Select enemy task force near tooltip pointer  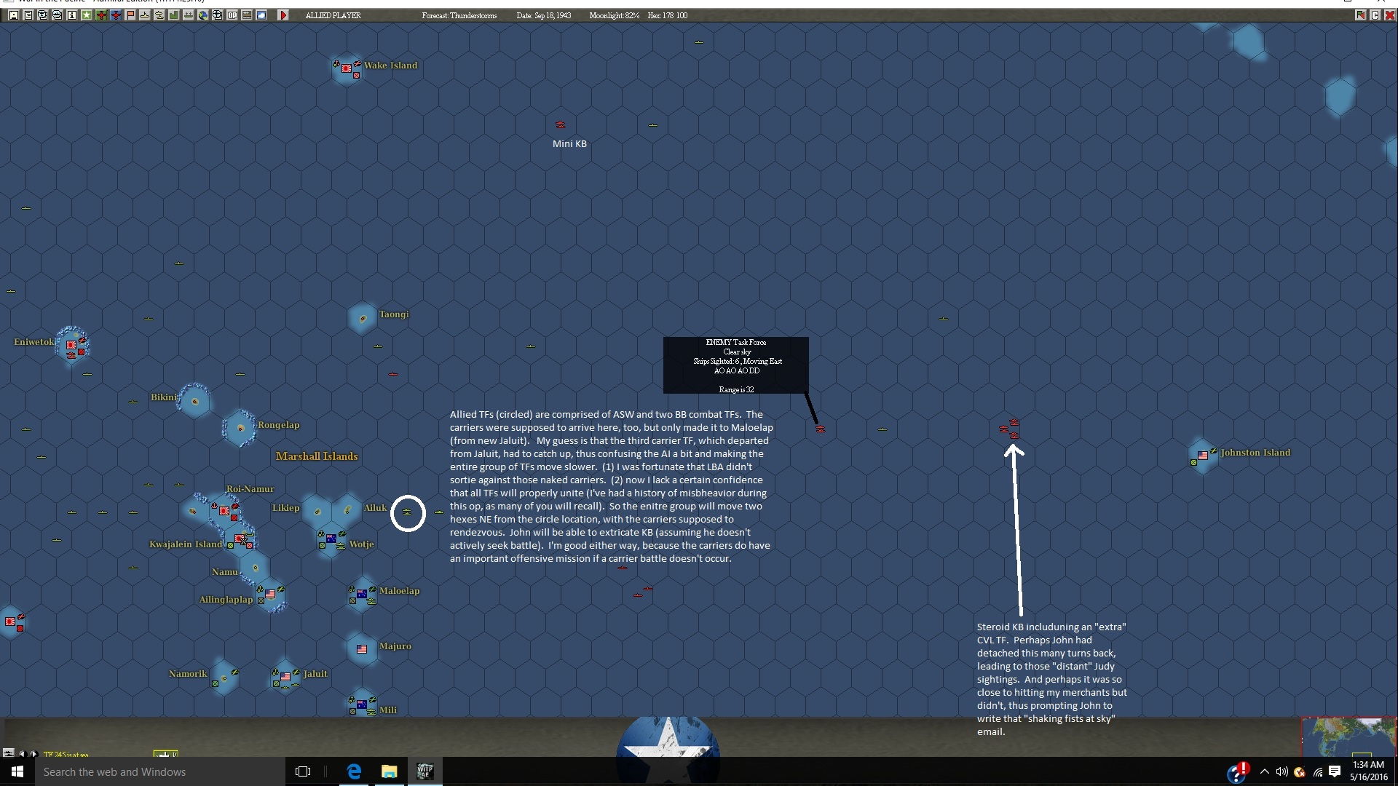click(821, 429)
